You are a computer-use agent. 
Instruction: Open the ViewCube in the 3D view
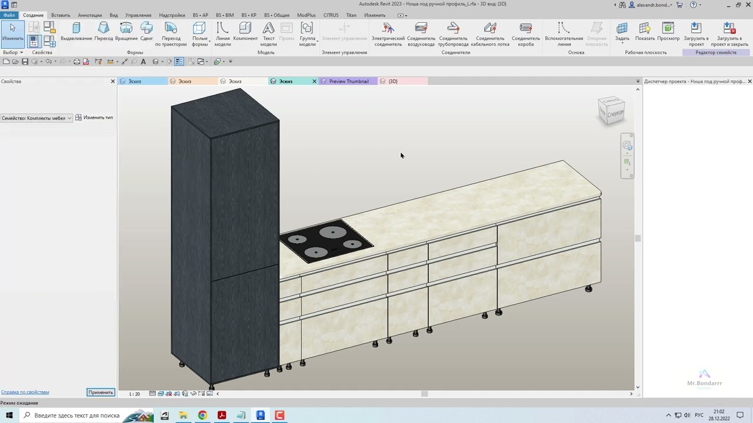click(611, 110)
